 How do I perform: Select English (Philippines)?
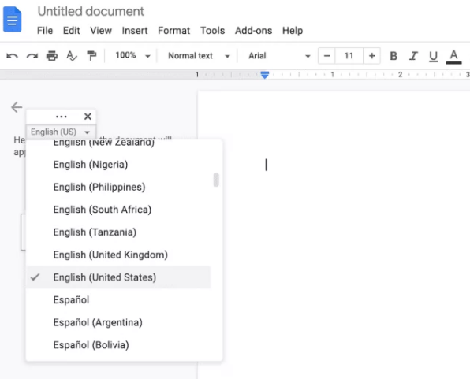(x=118, y=187)
